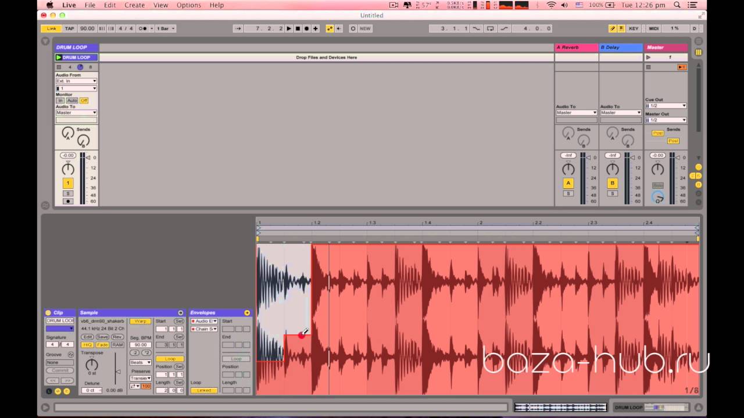Open the Help menu

point(216,5)
